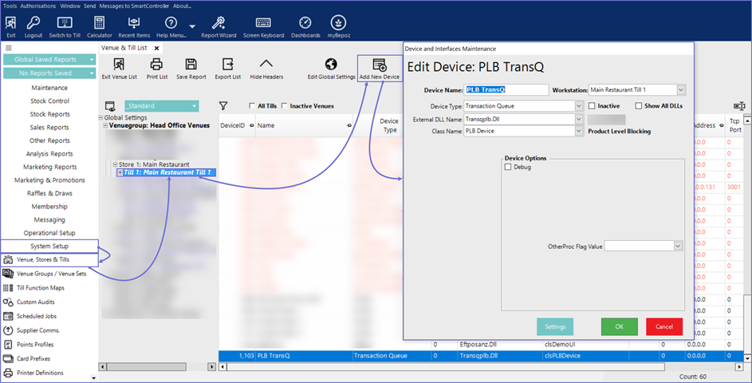This screenshot has height=383, width=752.
Task: Click the Print List icon
Action: pyautogui.click(x=156, y=65)
